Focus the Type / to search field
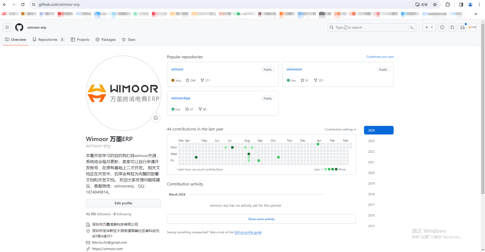The width and height of the screenshot is (485, 252). click(x=372, y=27)
